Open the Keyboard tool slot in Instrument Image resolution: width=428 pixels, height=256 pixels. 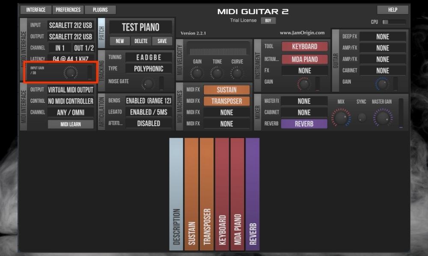click(x=305, y=47)
